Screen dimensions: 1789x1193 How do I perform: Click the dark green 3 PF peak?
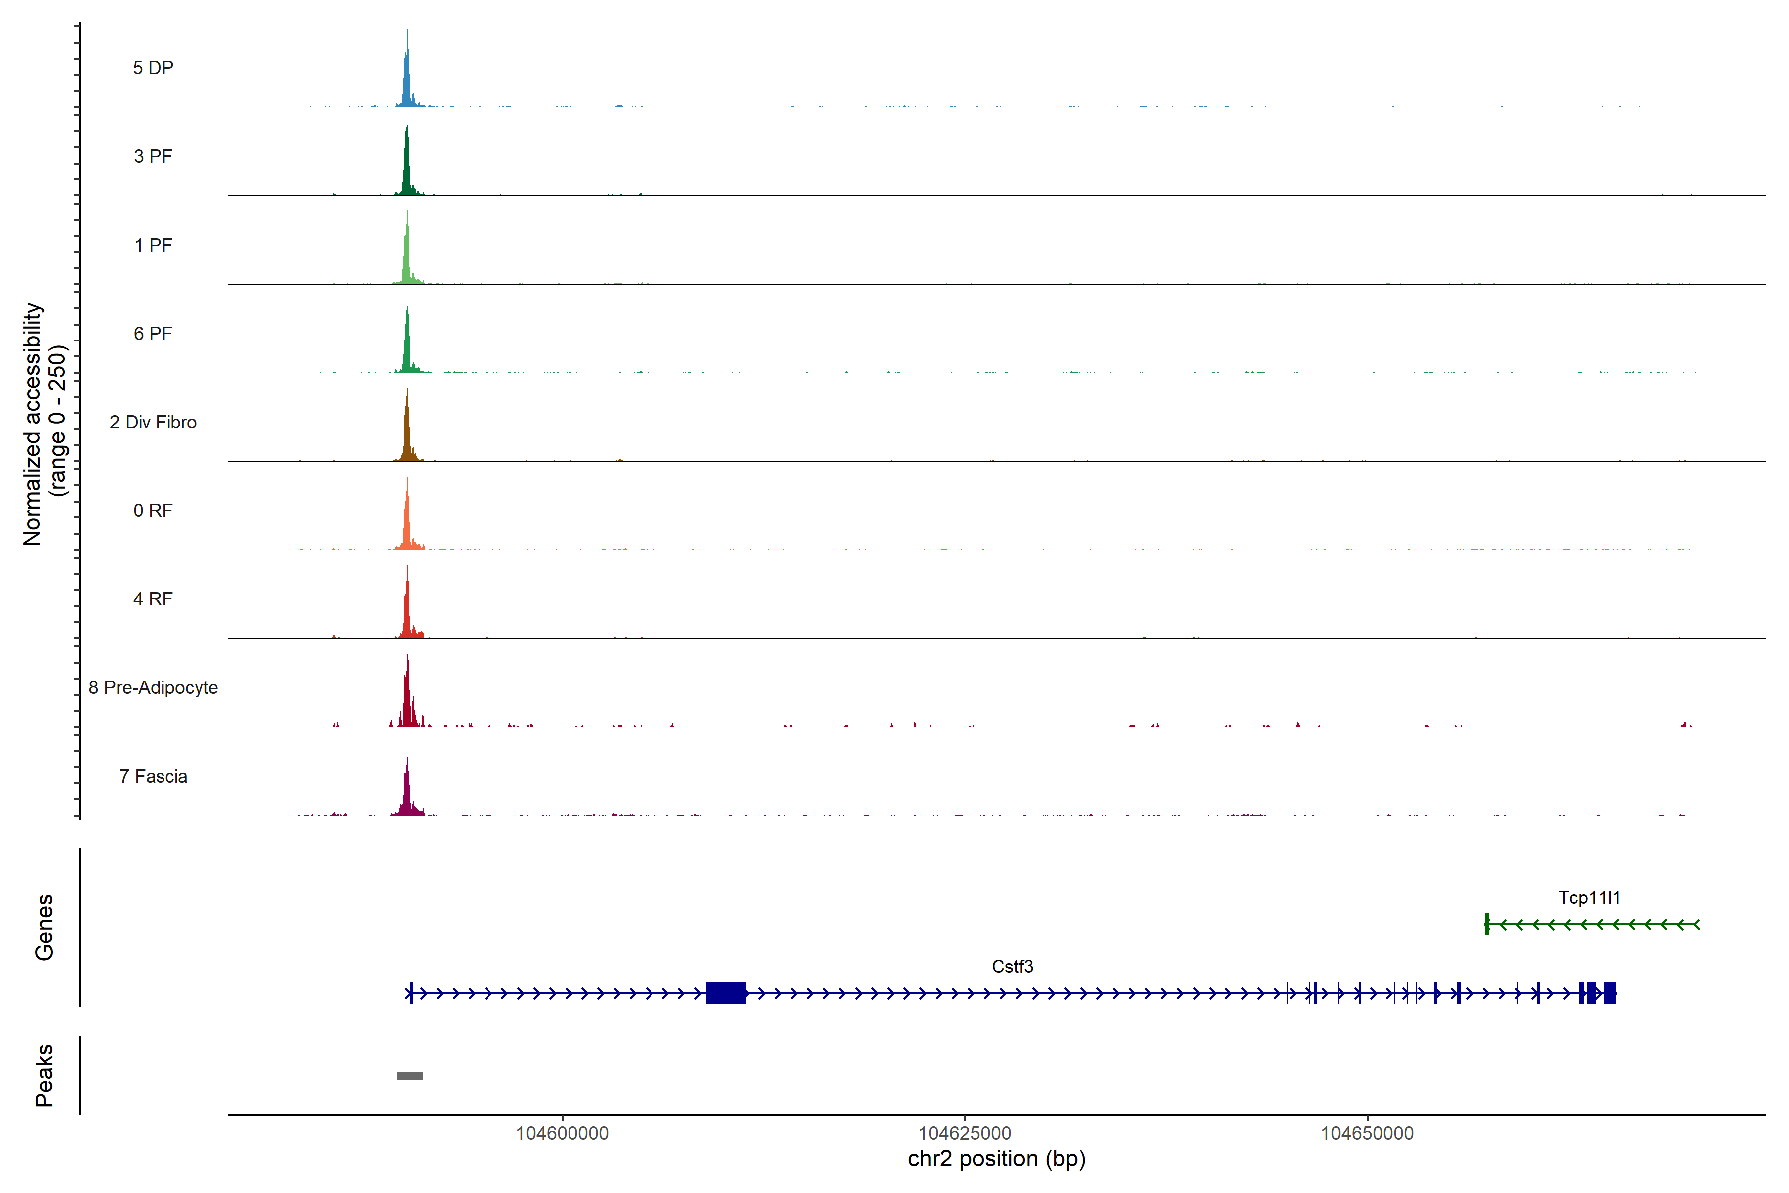[407, 171]
